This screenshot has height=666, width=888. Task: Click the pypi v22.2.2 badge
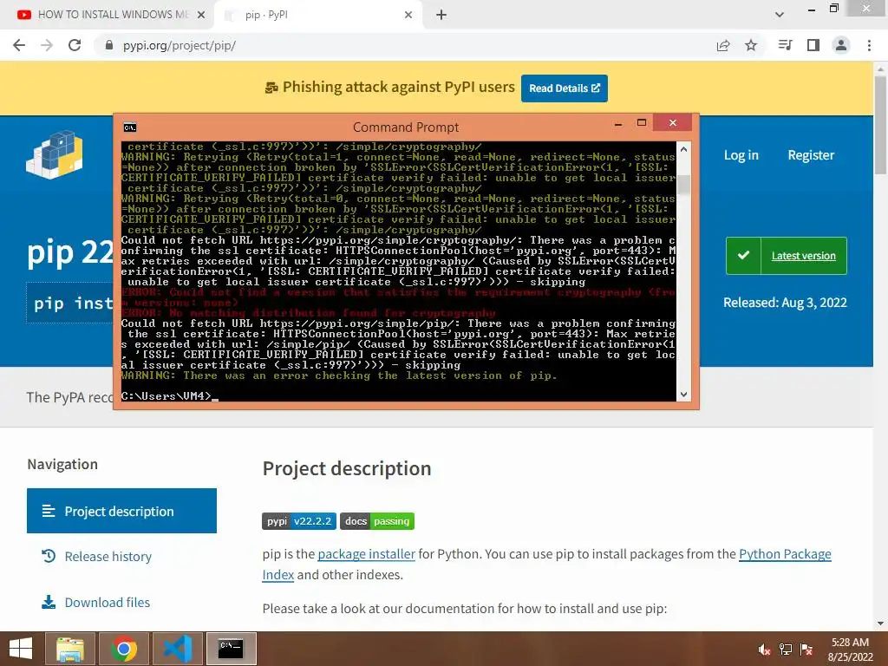pyautogui.click(x=299, y=521)
